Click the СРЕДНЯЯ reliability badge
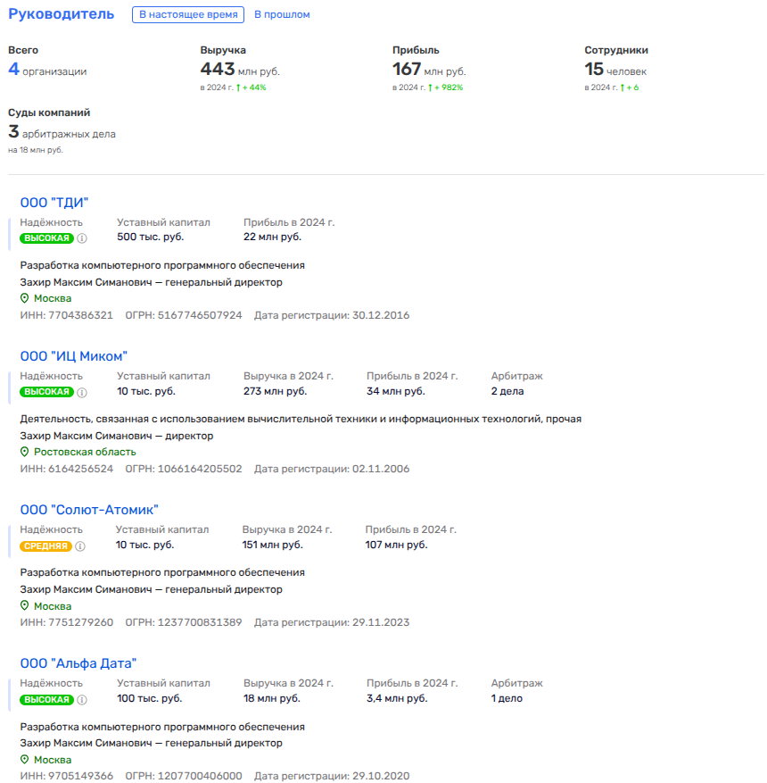 45,546
